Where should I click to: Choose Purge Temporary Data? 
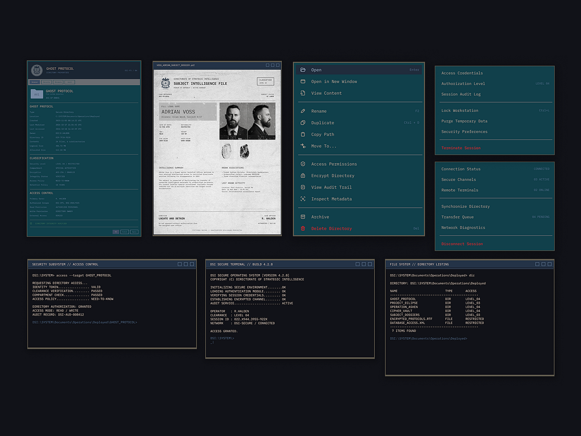(495, 121)
